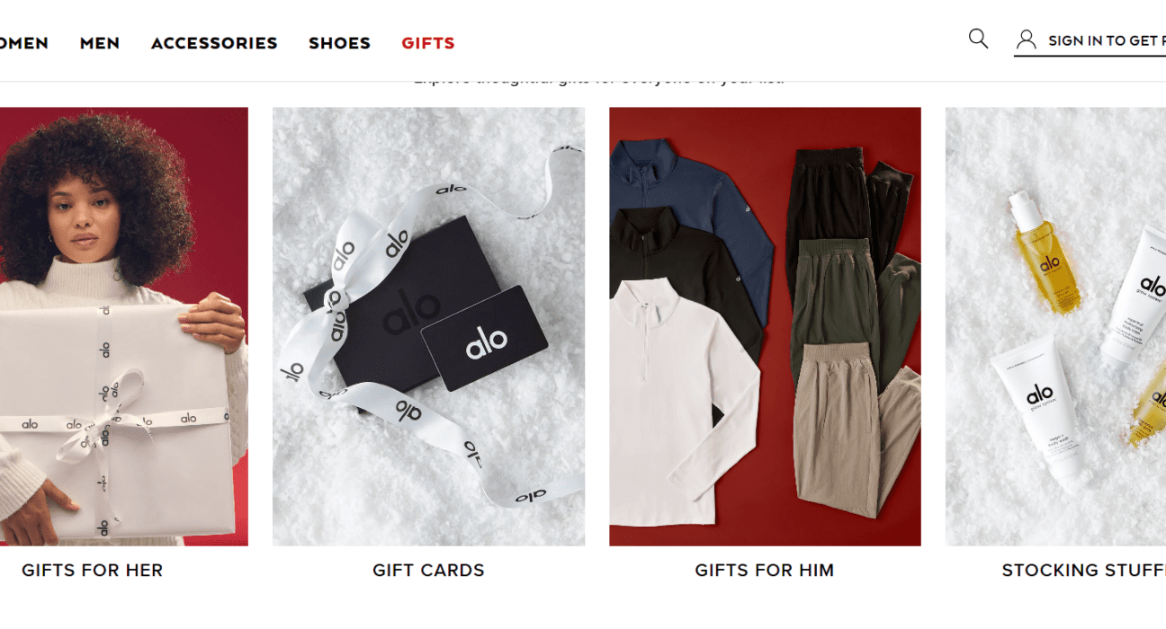The width and height of the screenshot is (1166, 629).
Task: Click the Gift Cards label
Action: (428, 570)
